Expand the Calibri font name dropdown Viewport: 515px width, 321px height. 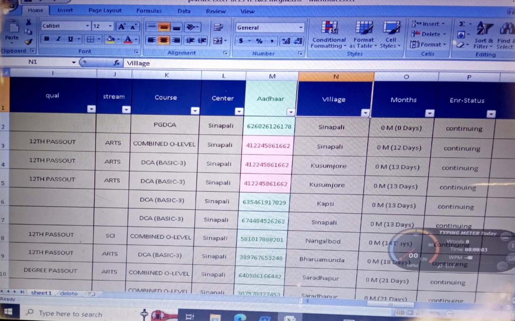88,26
